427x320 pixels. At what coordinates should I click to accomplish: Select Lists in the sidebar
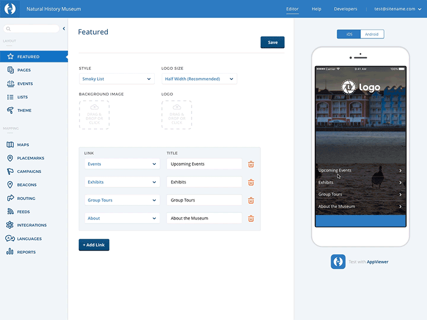coord(34,97)
